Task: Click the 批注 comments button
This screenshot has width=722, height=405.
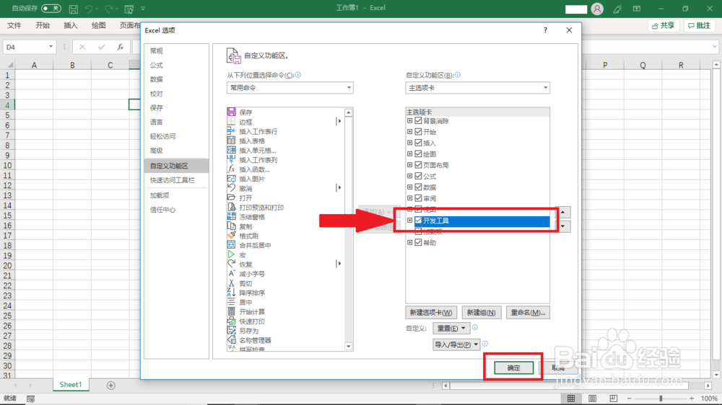Action: [x=699, y=26]
